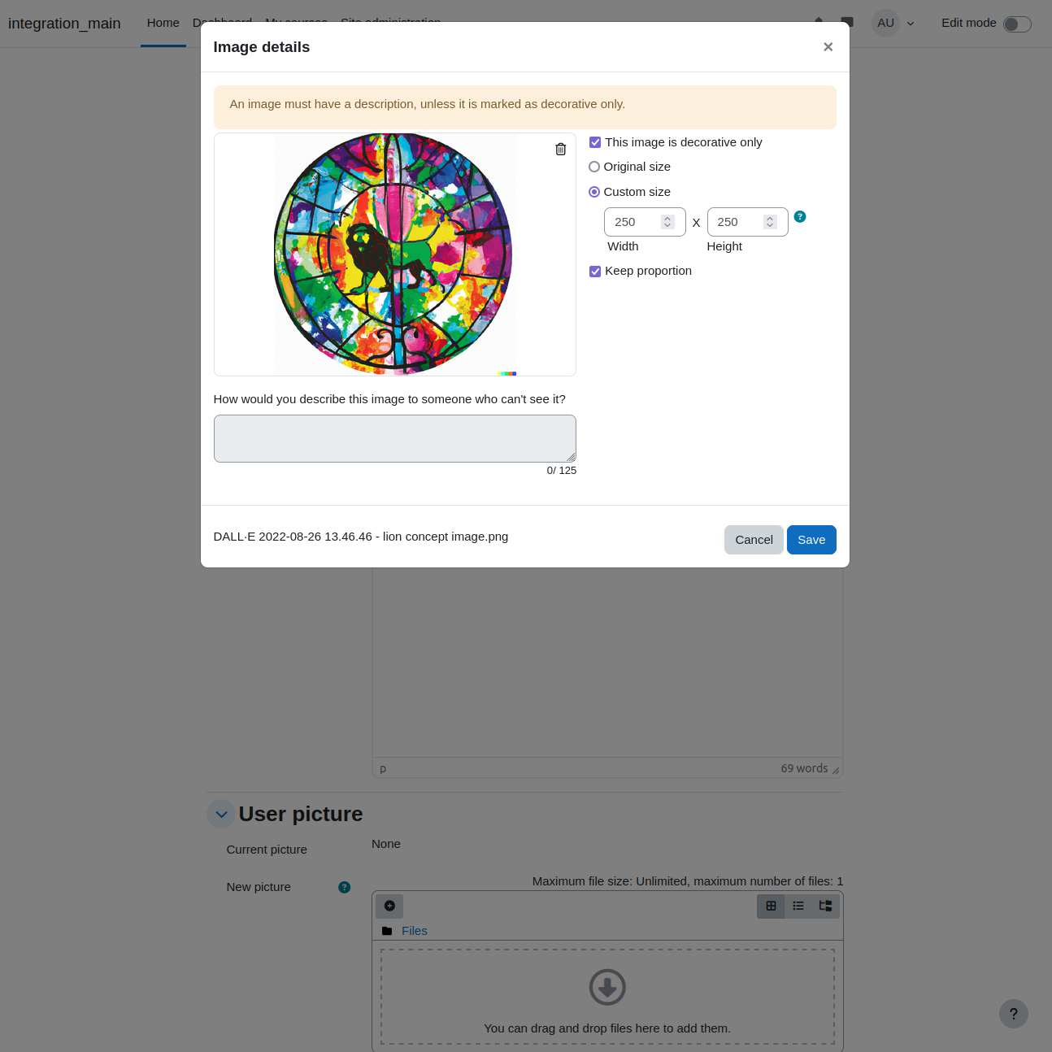Uncheck This image is decorative only

pyautogui.click(x=595, y=142)
